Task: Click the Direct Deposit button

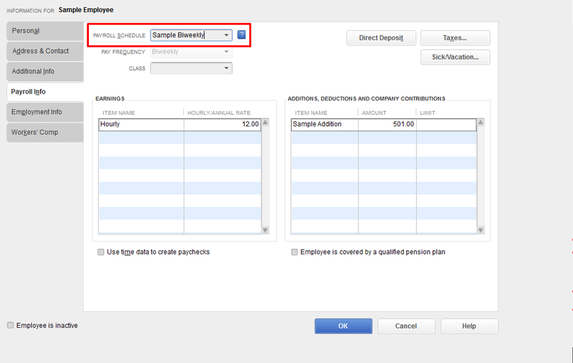Action: pos(381,38)
